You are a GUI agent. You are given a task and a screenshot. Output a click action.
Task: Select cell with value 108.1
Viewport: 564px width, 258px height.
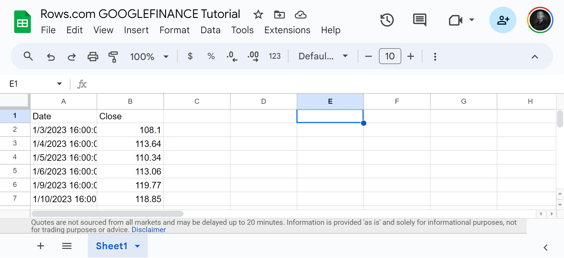[x=130, y=130]
